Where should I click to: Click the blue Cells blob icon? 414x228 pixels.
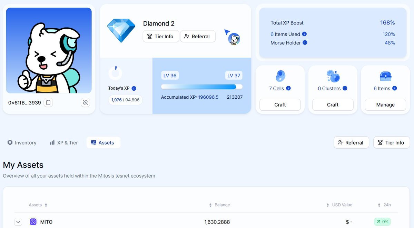pos(280,76)
